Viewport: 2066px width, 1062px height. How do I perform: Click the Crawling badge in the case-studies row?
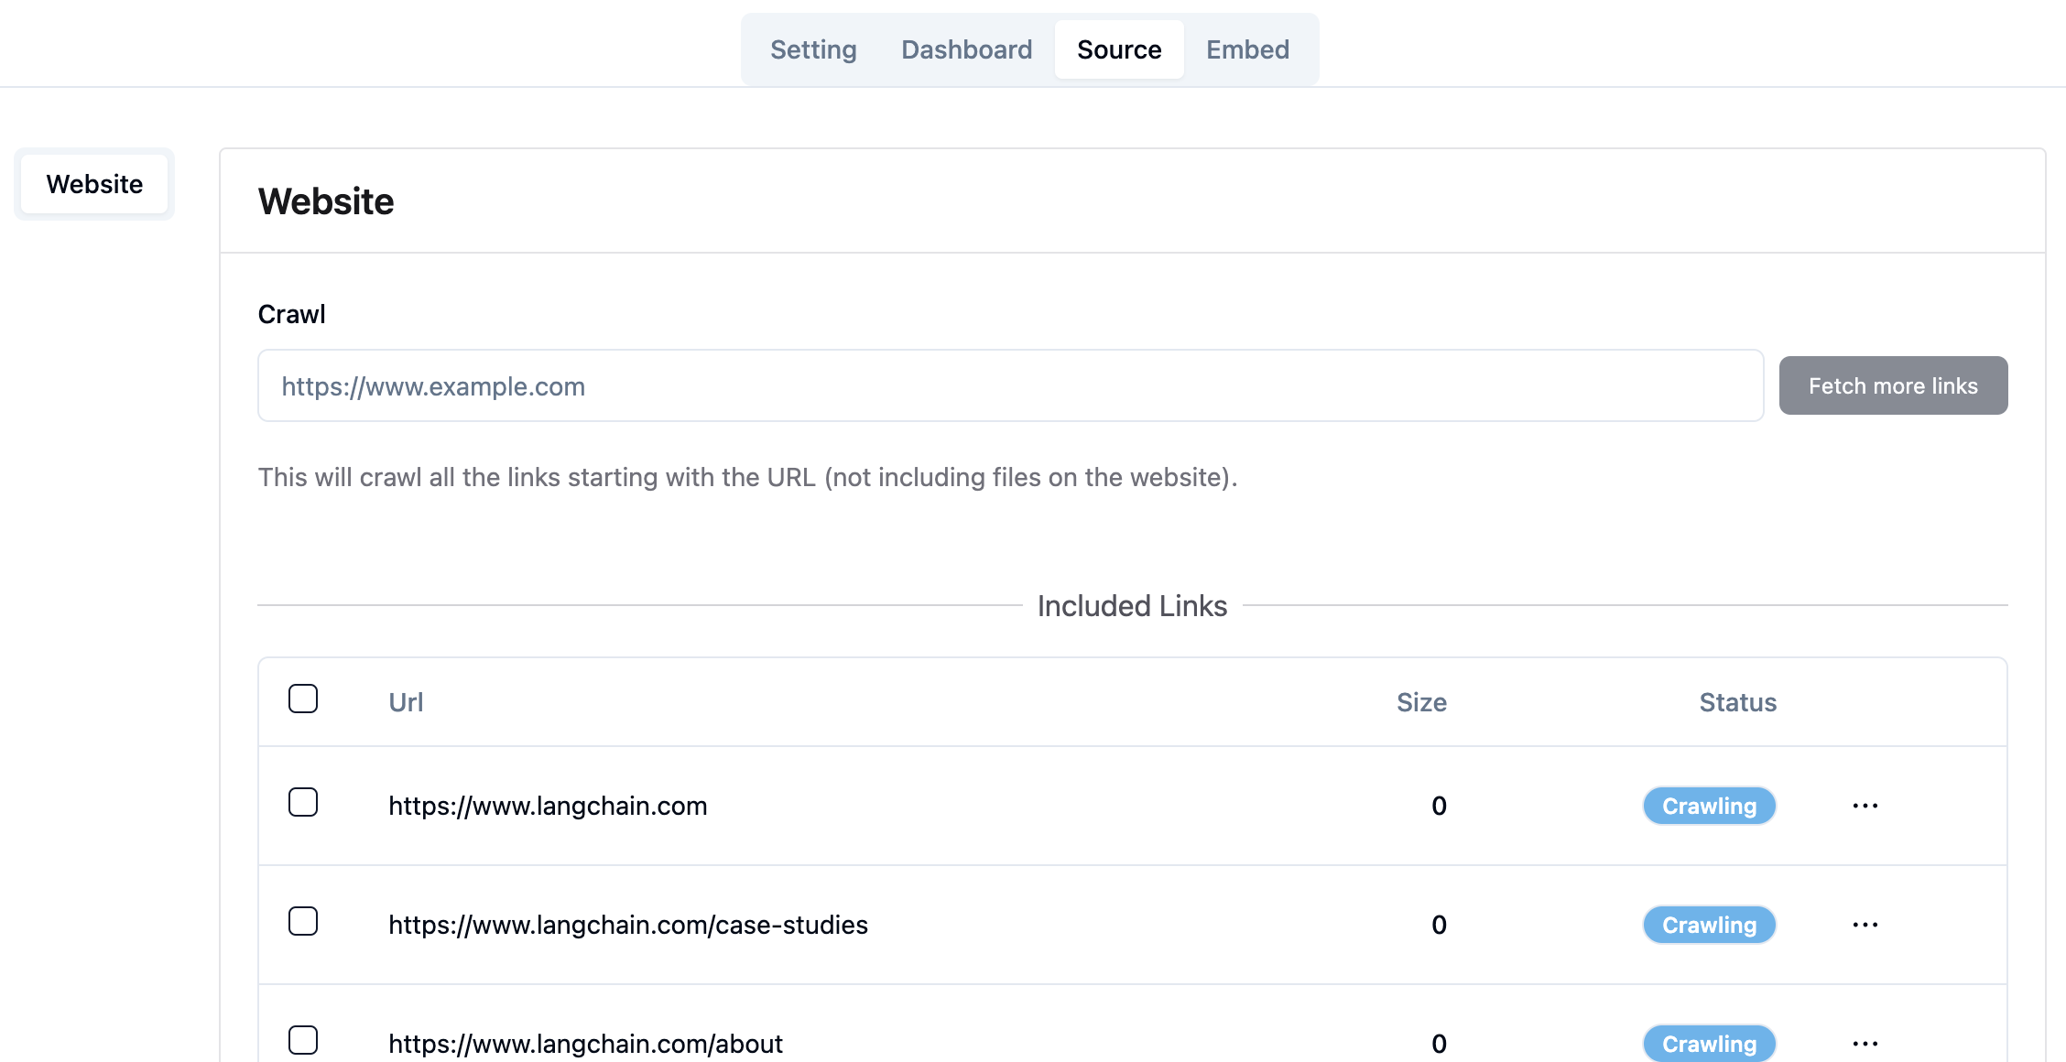[1709, 925]
